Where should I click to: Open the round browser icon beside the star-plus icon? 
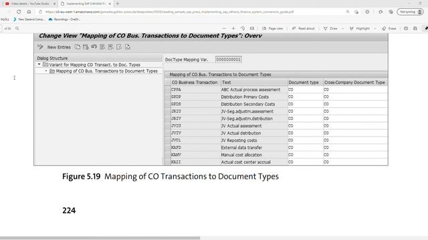367,12
